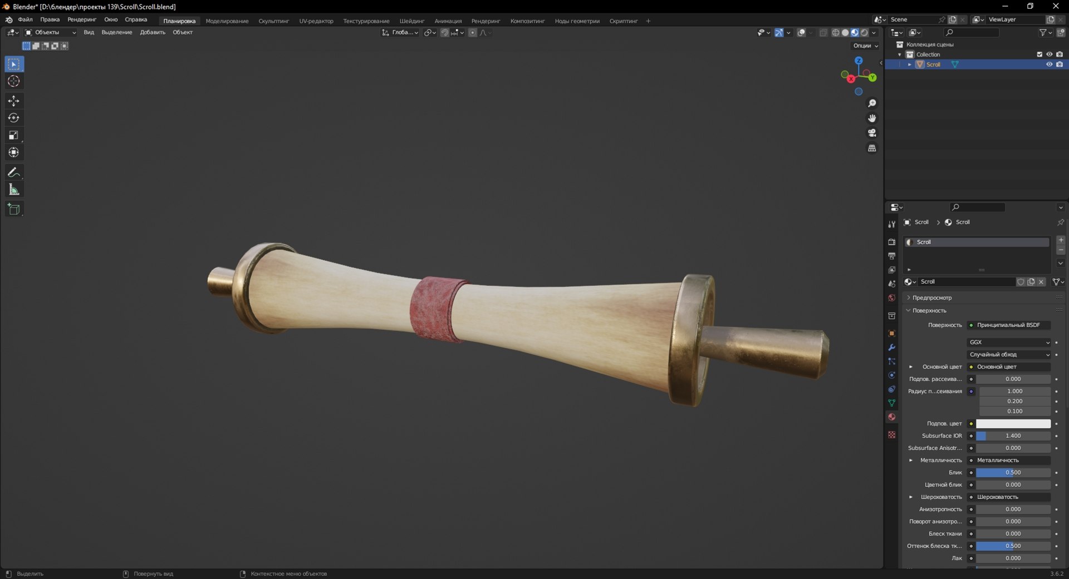Open the Object mode dropdown

point(50,32)
